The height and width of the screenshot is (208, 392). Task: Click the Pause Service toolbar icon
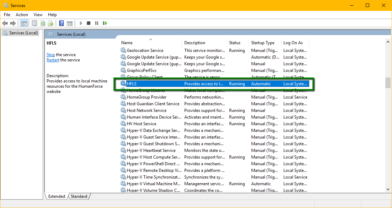pos(96,23)
